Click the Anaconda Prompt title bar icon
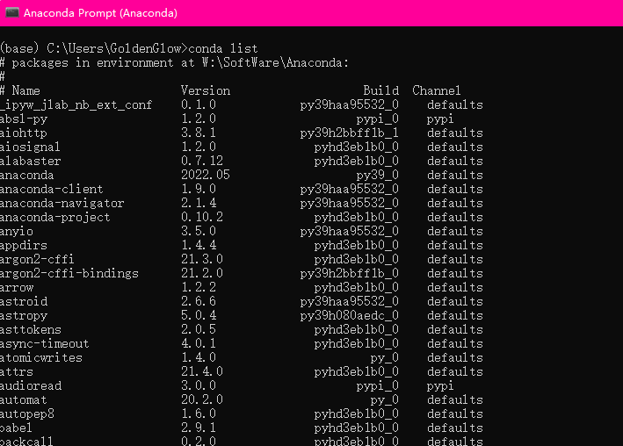 point(12,12)
